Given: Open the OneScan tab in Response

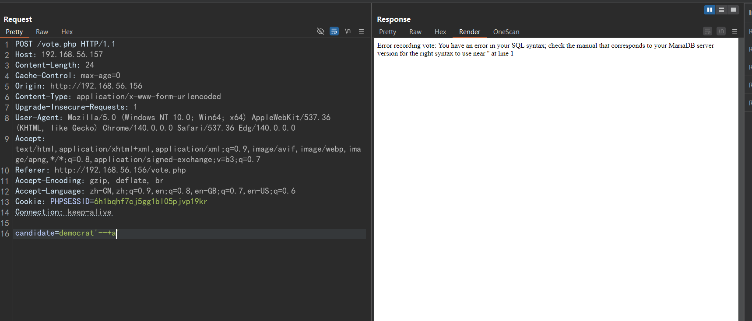Looking at the screenshot, I should click(x=506, y=32).
